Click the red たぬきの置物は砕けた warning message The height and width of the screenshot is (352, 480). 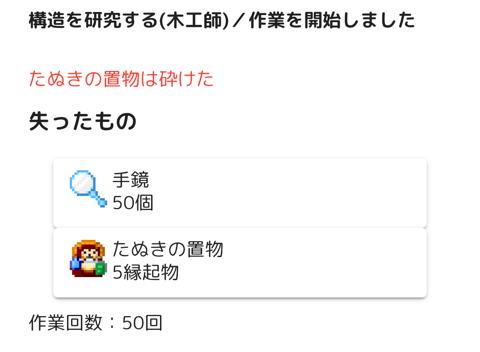click(121, 79)
